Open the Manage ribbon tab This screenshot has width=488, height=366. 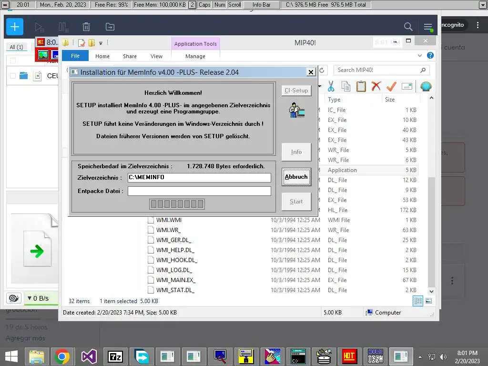(195, 56)
